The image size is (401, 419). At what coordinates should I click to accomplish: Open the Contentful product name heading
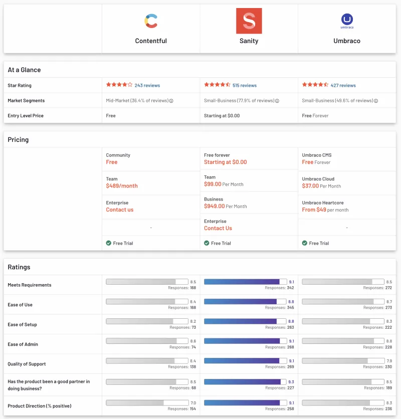pos(151,41)
